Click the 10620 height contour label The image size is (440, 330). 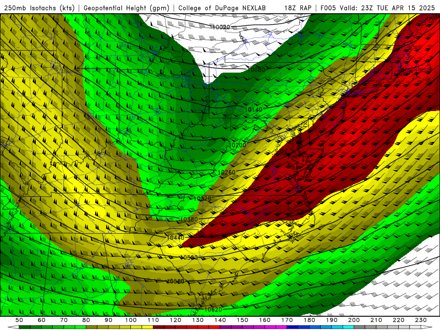(213, 310)
